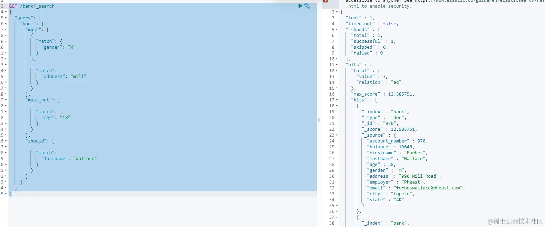
Task: Click the "employer" : "Pheast" response line
Action: click(x=396, y=182)
